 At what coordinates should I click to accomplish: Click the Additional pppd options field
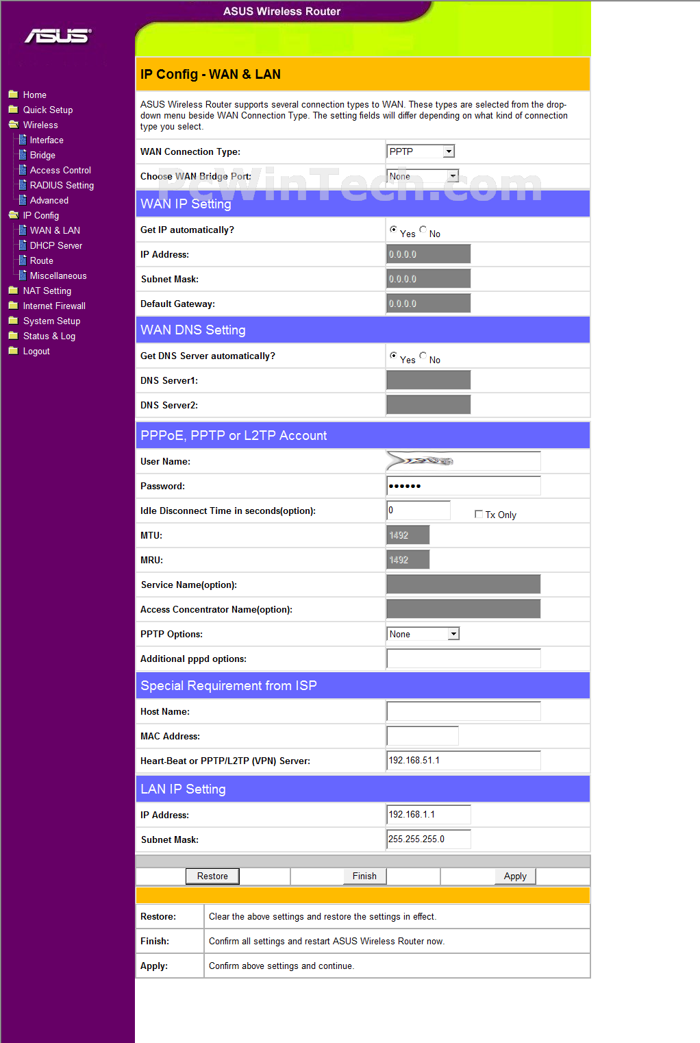coord(464,659)
